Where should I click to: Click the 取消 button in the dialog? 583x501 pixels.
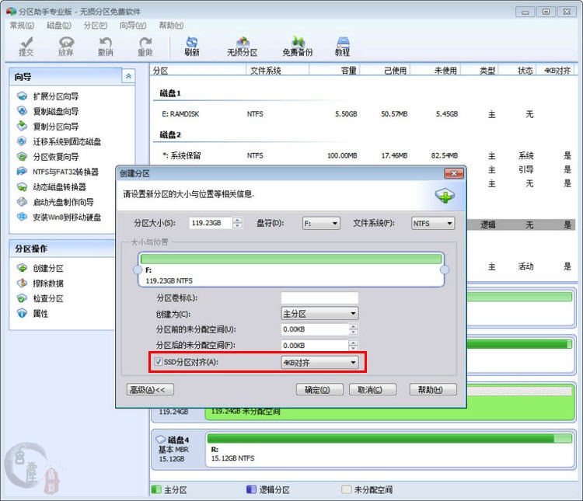tap(372, 389)
